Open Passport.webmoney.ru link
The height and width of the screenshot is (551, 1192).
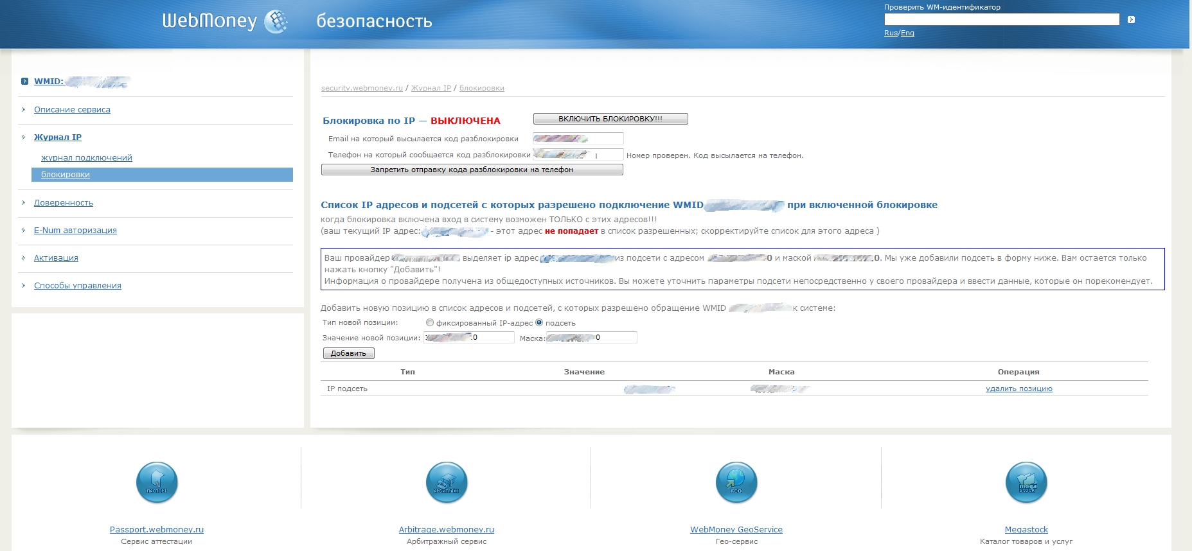[157, 530]
